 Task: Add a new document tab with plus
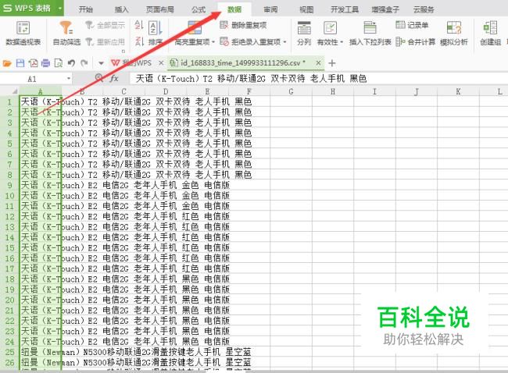[331, 63]
